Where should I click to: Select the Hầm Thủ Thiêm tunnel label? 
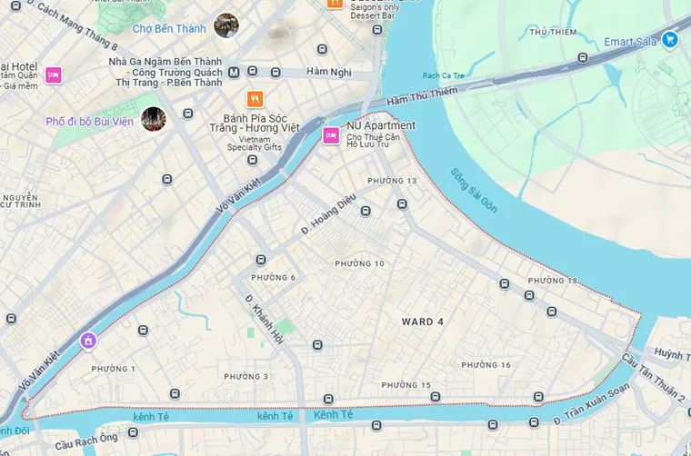tap(422, 95)
